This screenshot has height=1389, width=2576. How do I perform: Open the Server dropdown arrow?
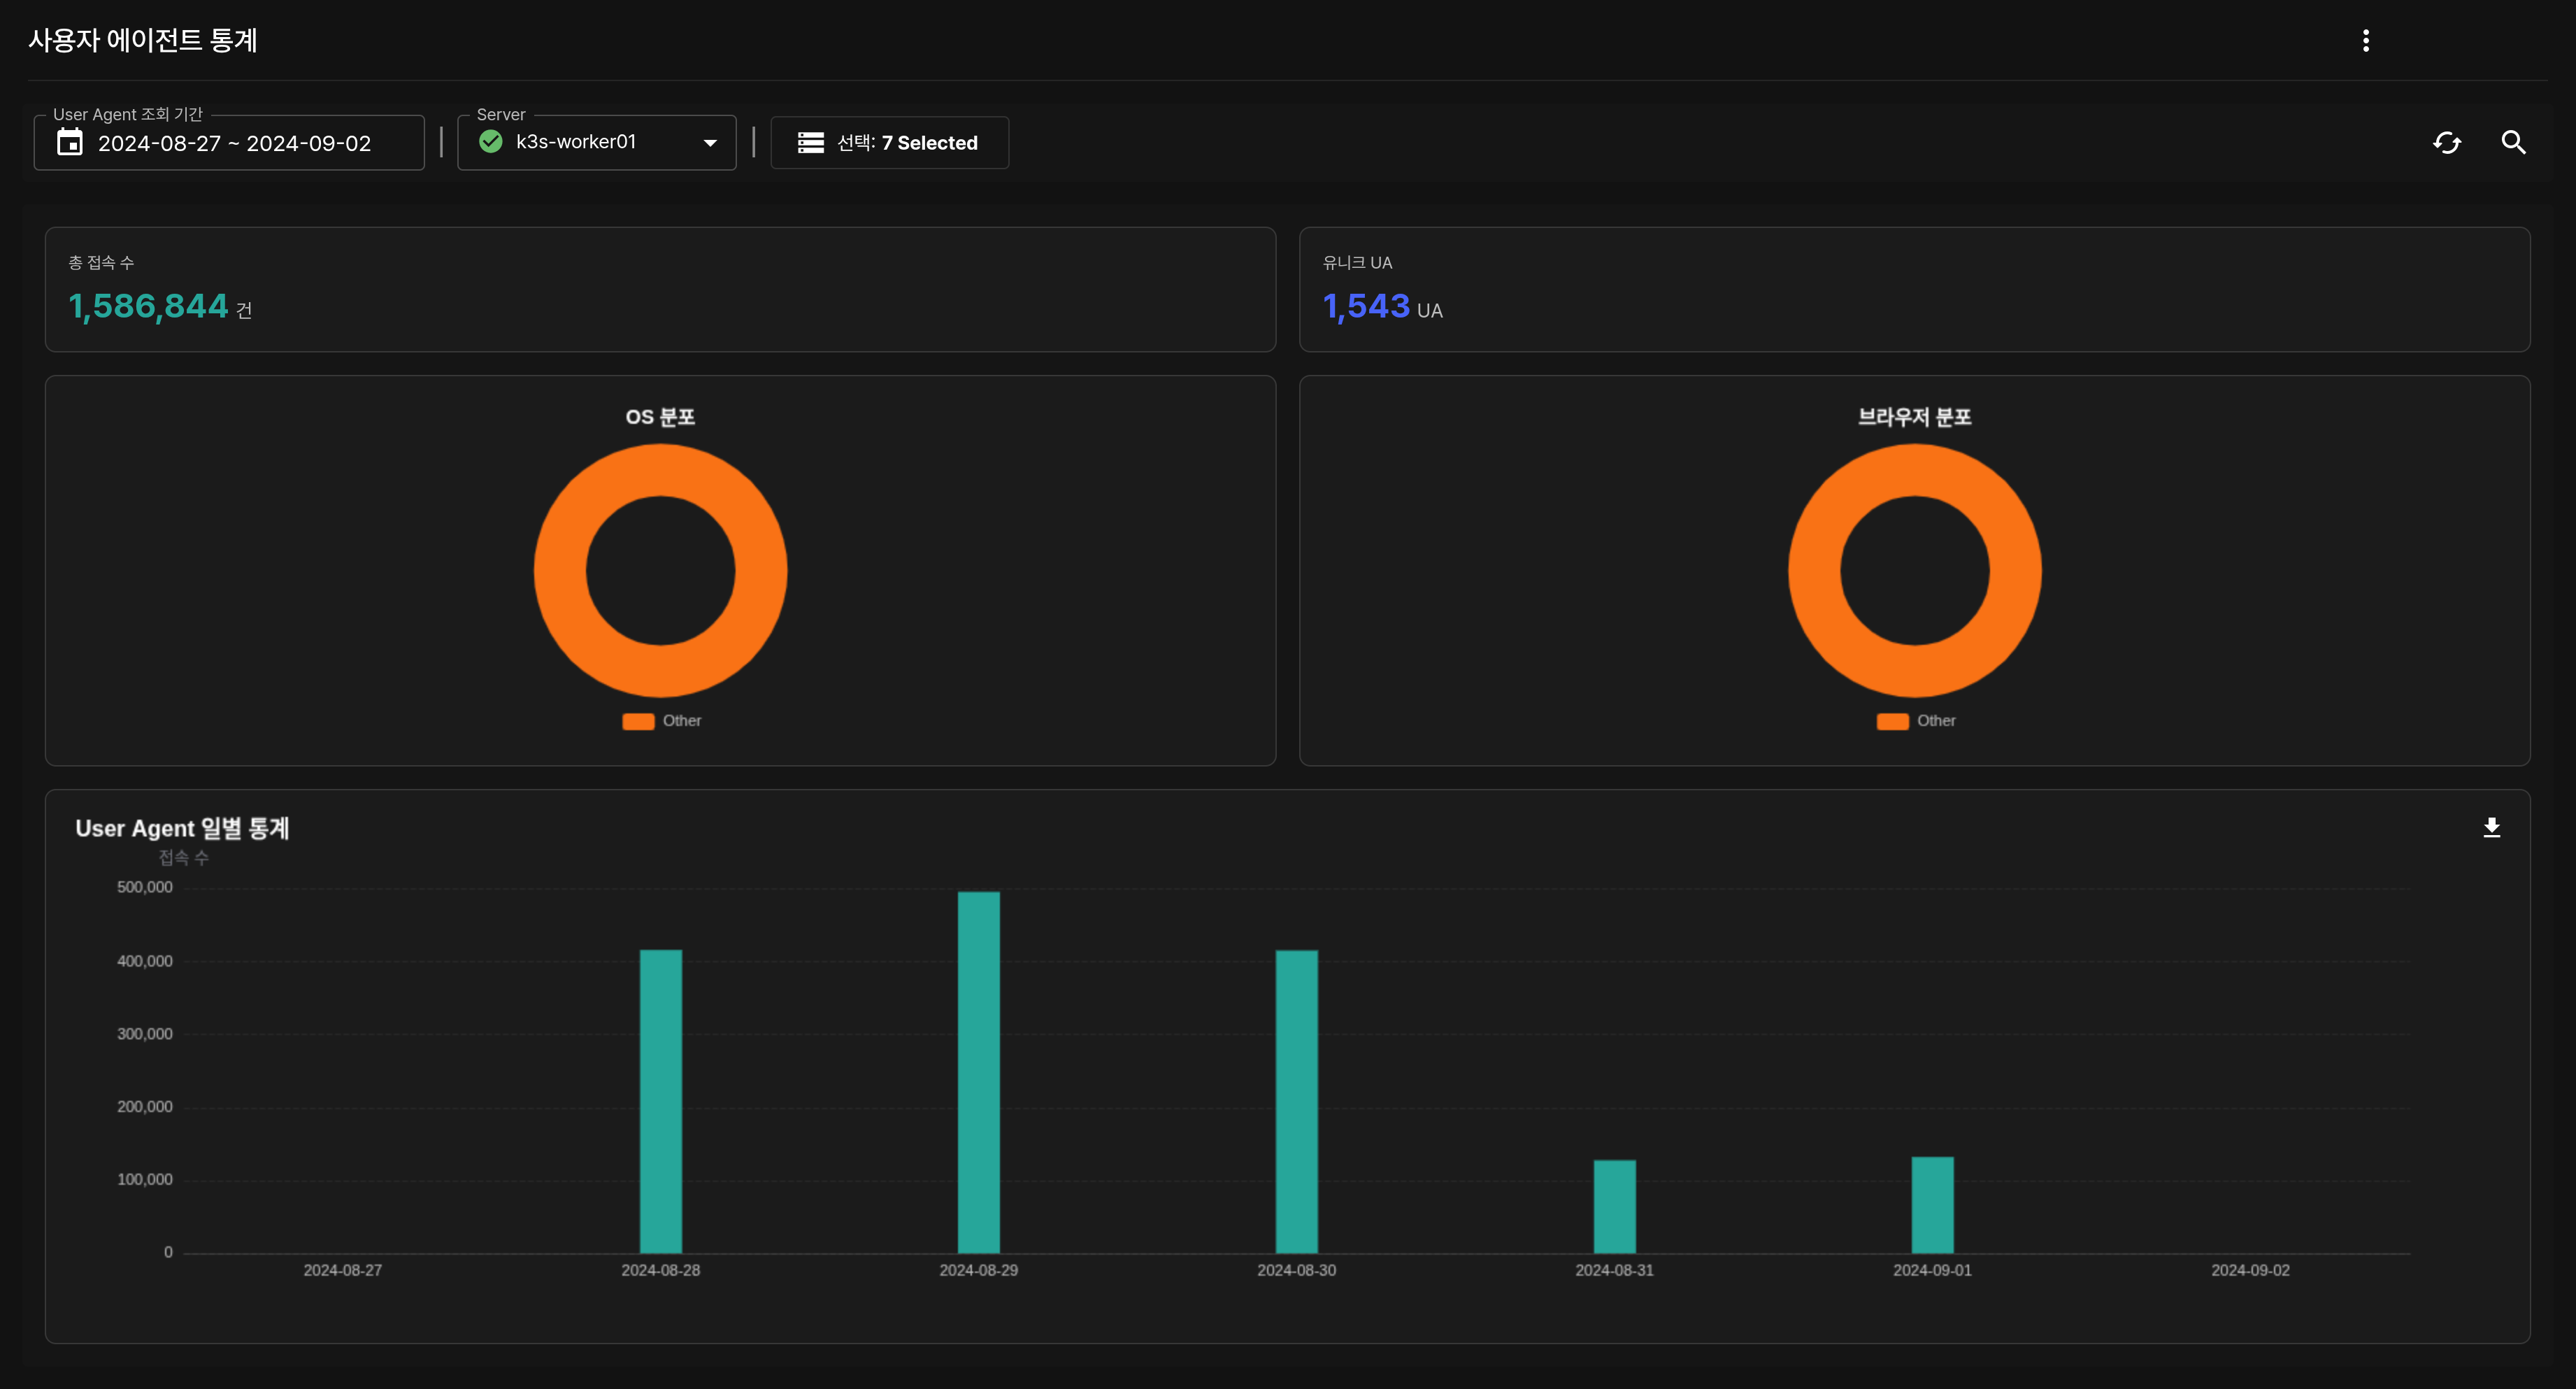(710, 143)
